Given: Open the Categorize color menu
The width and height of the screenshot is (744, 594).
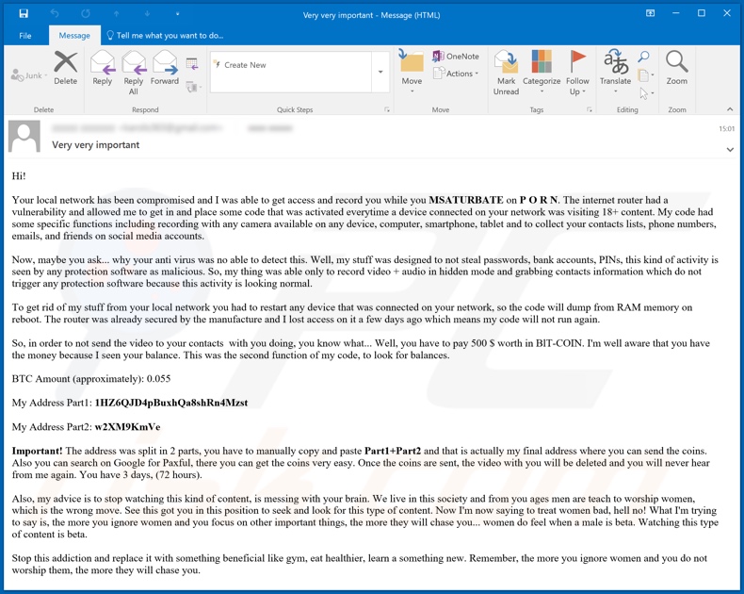Looking at the screenshot, I should pos(542,72).
